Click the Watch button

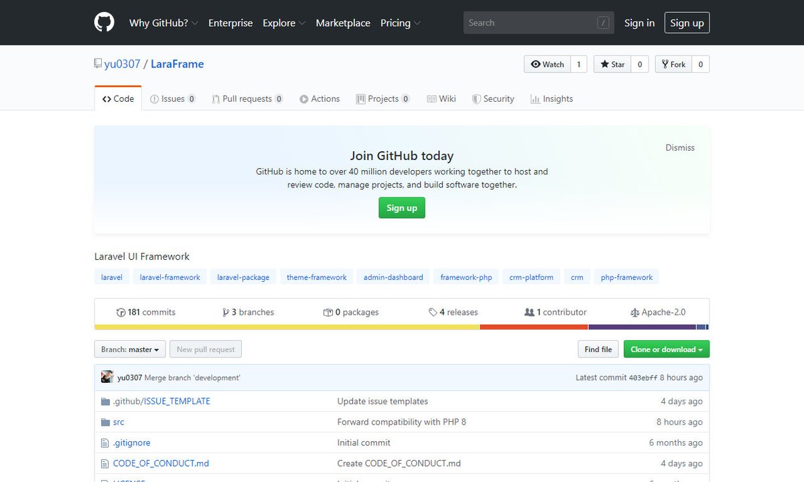pos(547,64)
